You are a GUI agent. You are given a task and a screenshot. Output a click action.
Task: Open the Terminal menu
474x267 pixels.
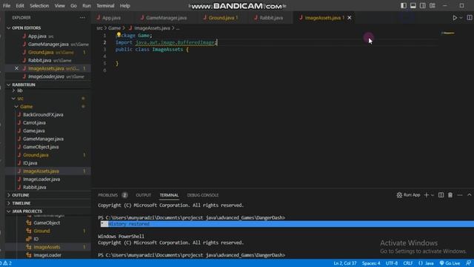click(x=105, y=5)
